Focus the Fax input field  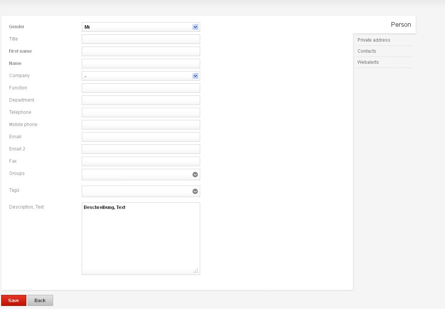click(x=141, y=161)
